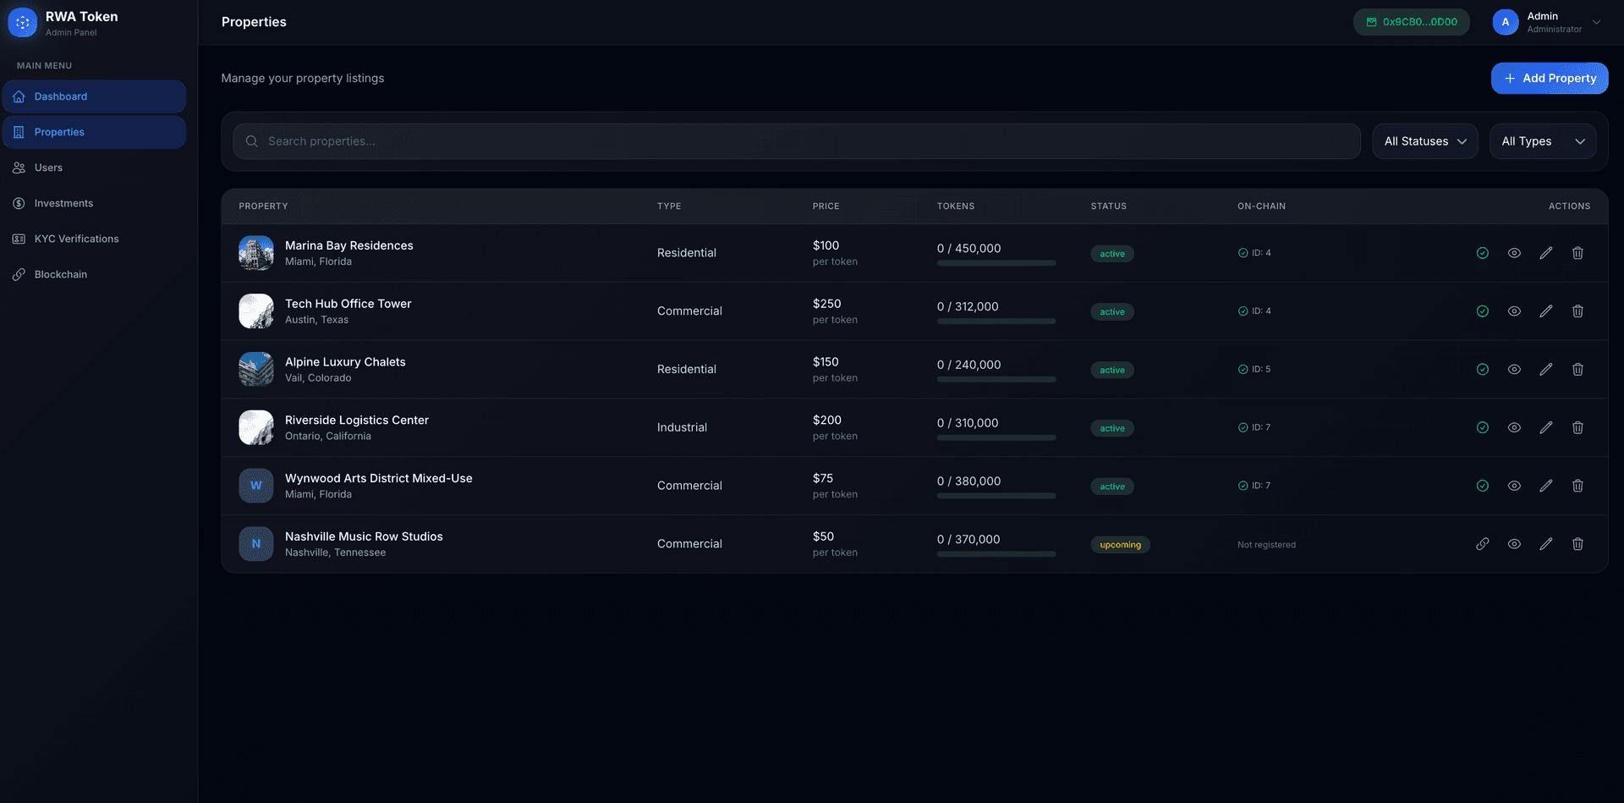Click green check icon for Alpine Luxury Chalets
This screenshot has height=803, width=1624.
click(x=1482, y=370)
